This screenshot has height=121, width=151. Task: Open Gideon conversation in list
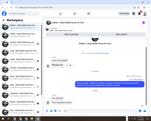[x=20, y=27]
